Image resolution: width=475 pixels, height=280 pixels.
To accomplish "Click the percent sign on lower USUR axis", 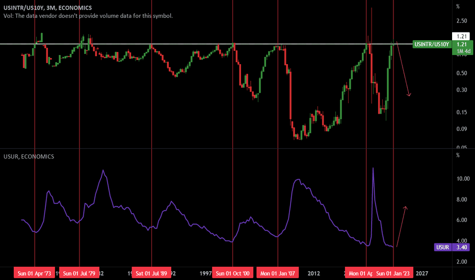I will click(x=457, y=155).
